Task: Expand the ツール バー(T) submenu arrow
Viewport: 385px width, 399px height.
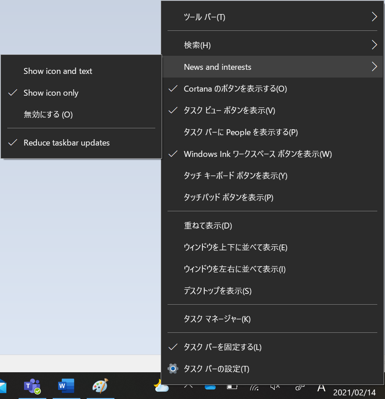Action: [374, 17]
